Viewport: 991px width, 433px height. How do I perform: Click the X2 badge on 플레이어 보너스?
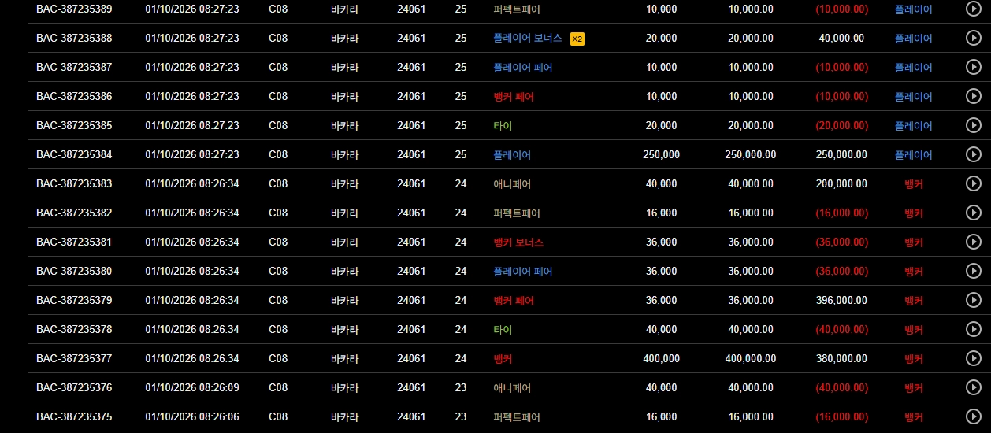pyautogui.click(x=577, y=39)
